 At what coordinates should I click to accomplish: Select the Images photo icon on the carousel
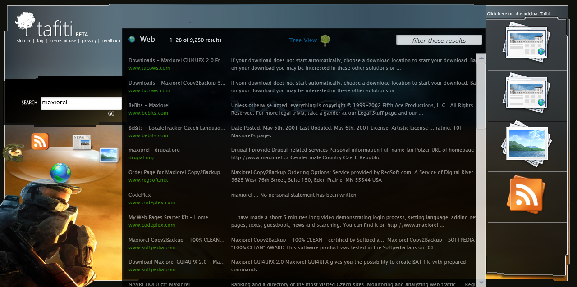tap(109, 155)
